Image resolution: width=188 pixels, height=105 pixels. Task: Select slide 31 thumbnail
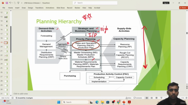pos(6,94)
